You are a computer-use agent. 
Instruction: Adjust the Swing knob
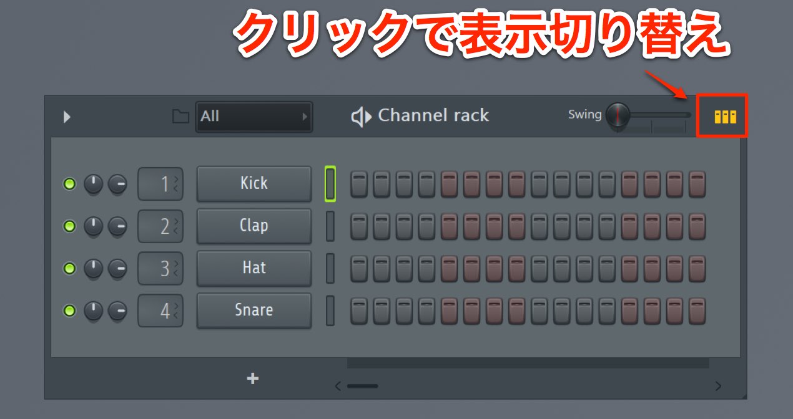pyautogui.click(x=618, y=115)
